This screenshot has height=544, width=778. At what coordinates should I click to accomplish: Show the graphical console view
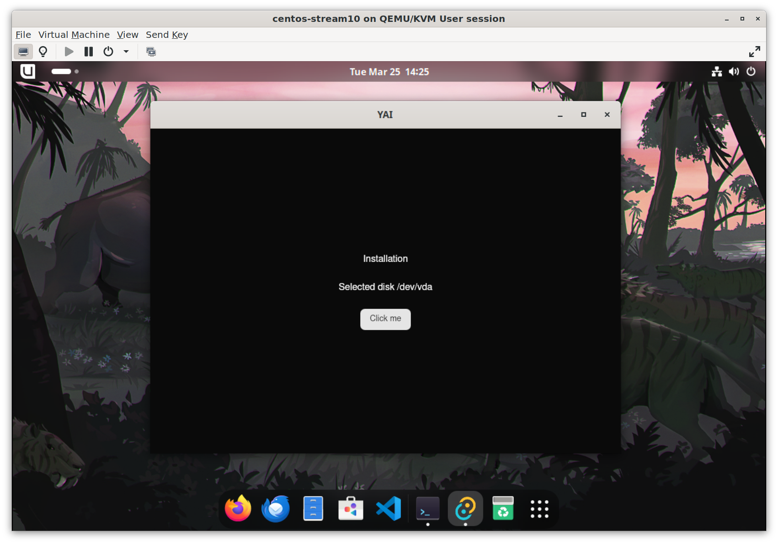click(x=23, y=52)
